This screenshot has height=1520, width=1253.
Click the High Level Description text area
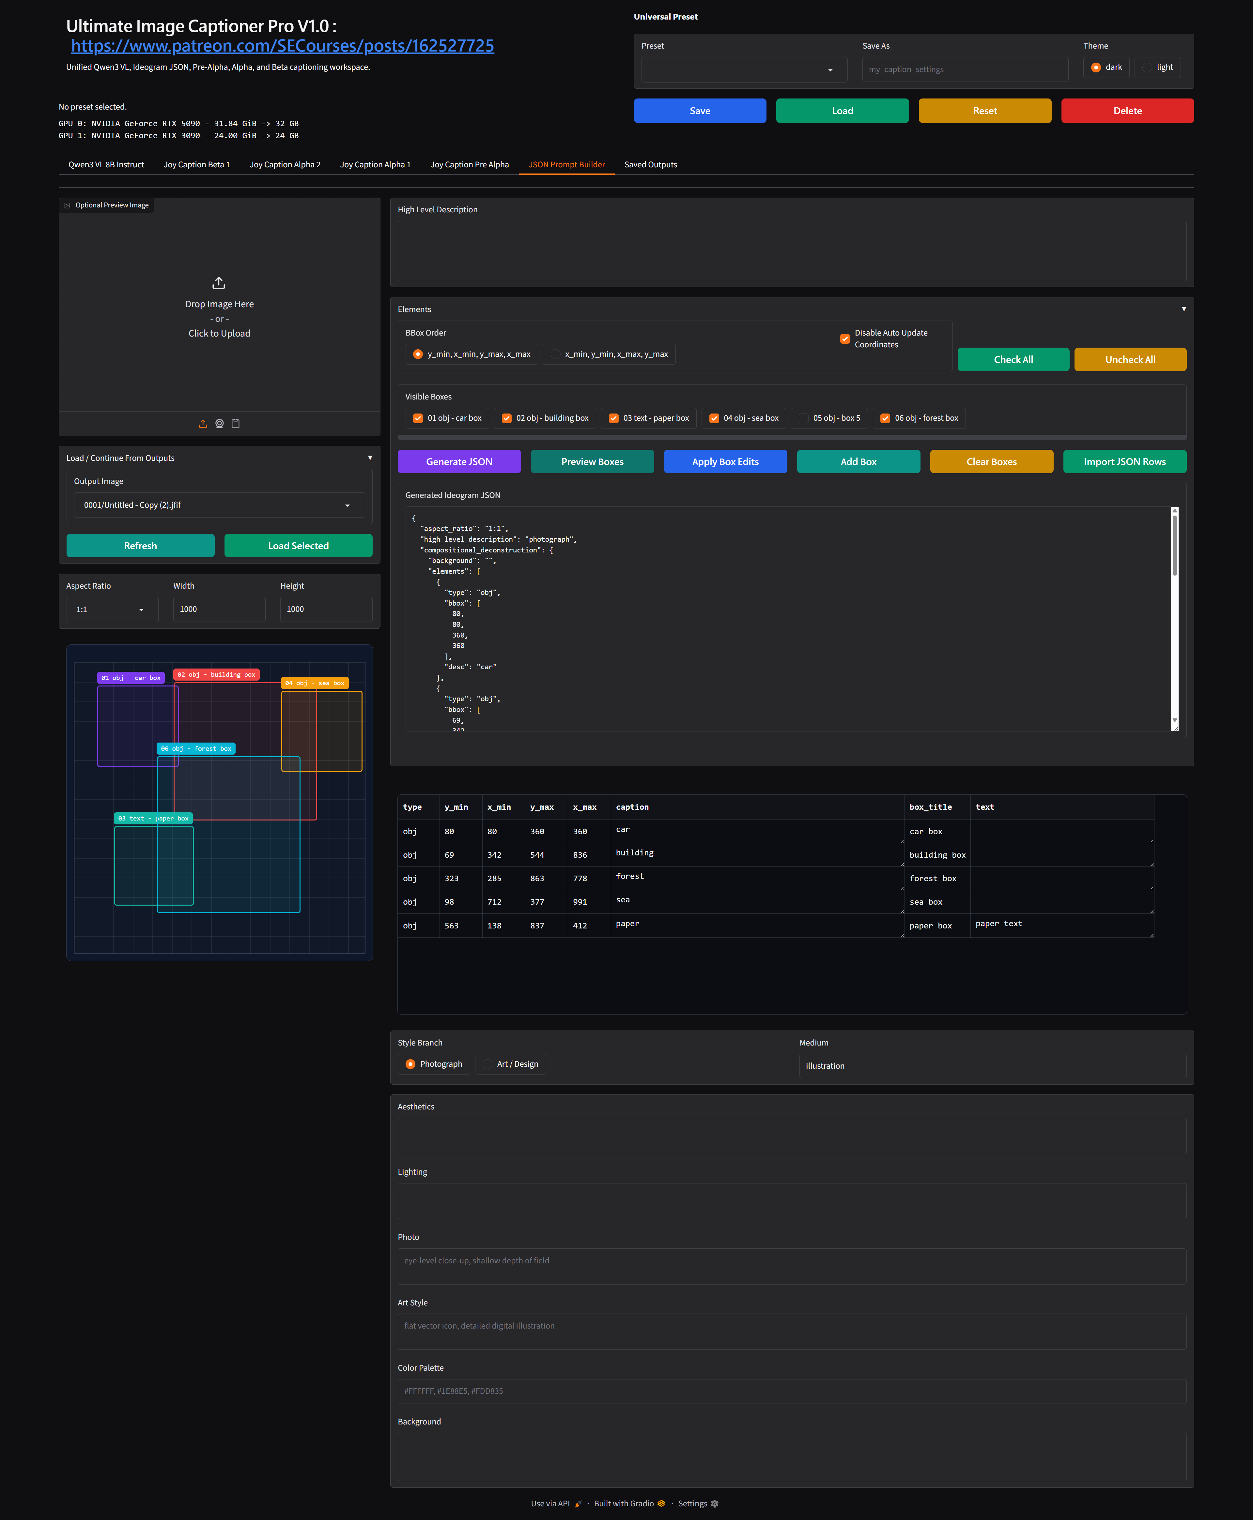[792, 251]
